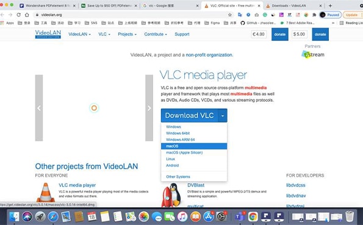The image size is (363, 225).
Task: Click the Jstream partner logo
Action: (x=313, y=55)
